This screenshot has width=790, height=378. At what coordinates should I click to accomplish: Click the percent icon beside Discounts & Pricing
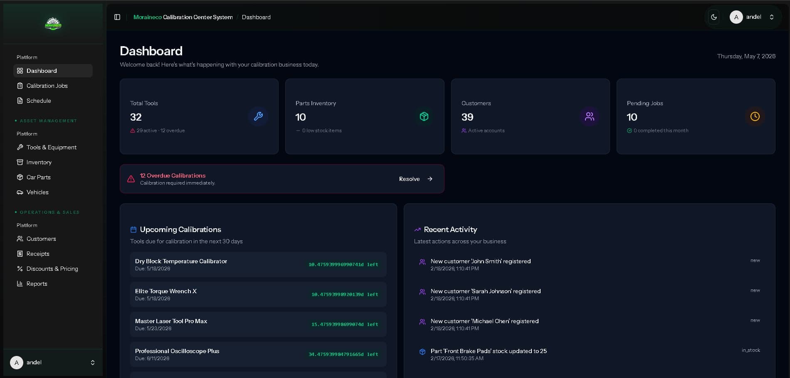20,269
